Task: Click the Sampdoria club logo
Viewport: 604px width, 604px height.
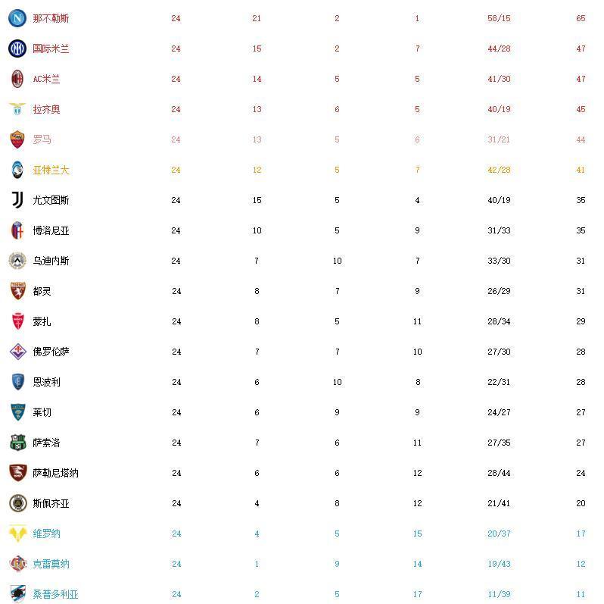Action: (17, 594)
